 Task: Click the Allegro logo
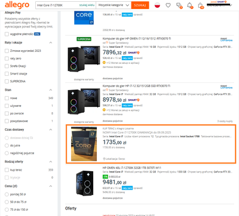pos(17,5)
